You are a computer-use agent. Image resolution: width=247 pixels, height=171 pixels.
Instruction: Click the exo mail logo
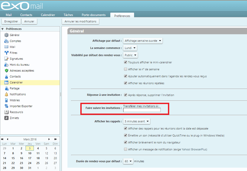22,6
